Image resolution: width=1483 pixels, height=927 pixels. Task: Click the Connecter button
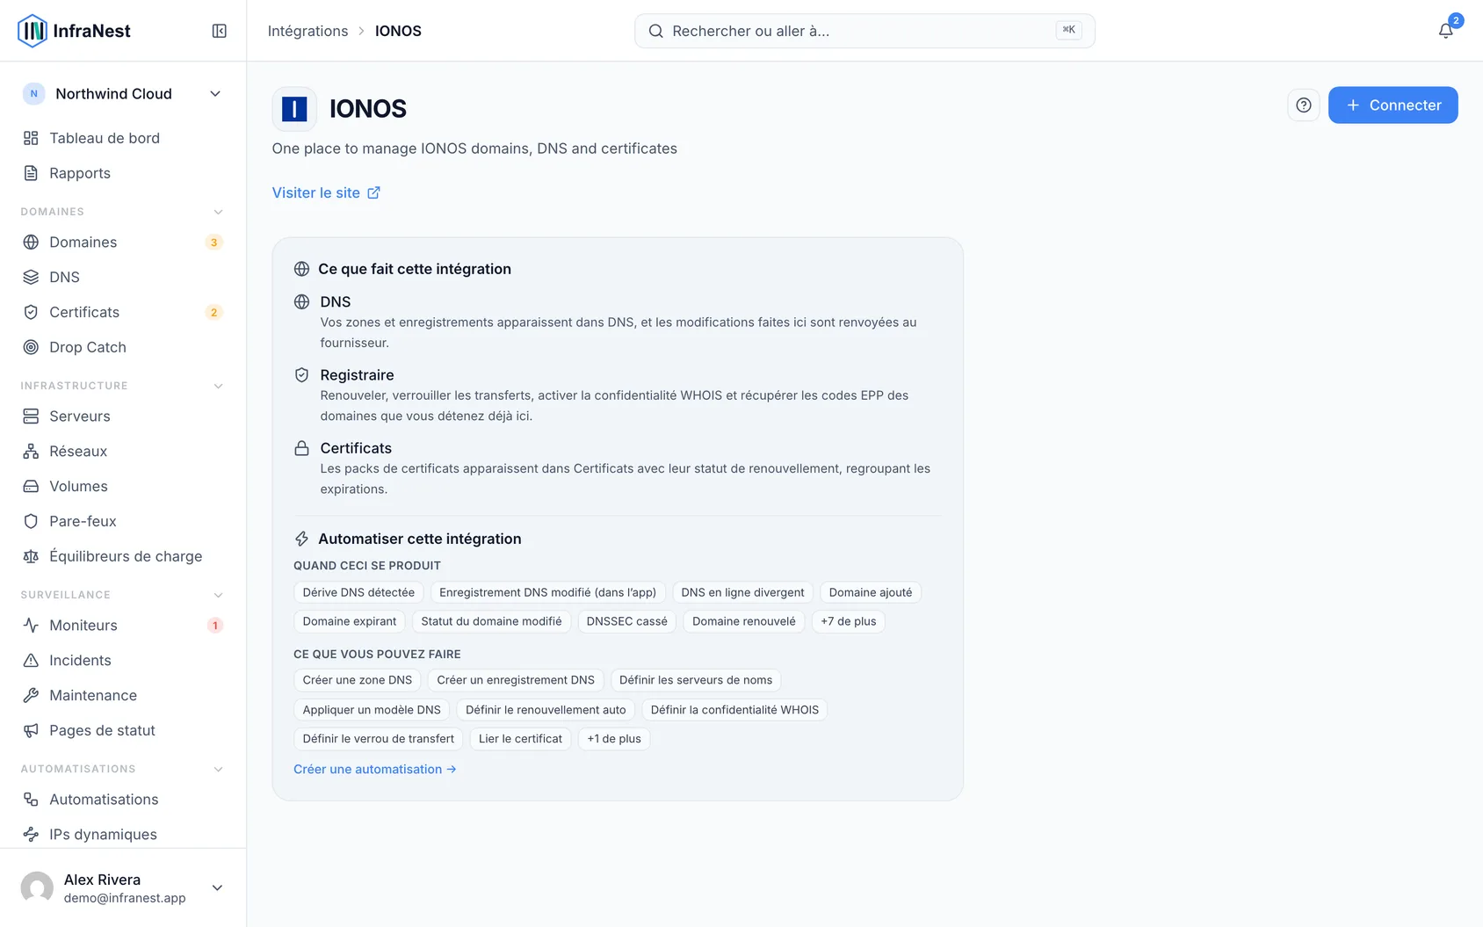[1393, 105]
